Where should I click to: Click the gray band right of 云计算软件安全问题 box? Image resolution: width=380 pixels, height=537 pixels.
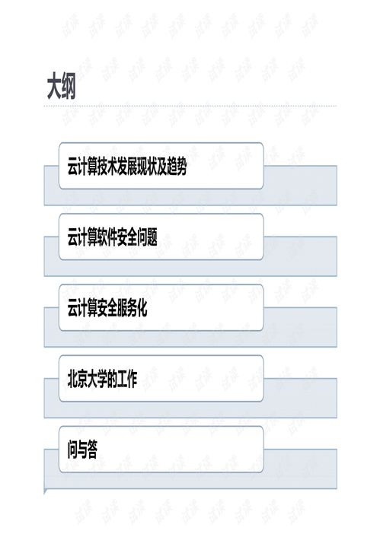301,256
